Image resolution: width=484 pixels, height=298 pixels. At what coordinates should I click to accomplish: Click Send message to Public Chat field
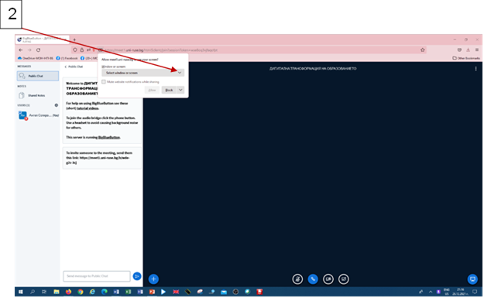click(97, 276)
